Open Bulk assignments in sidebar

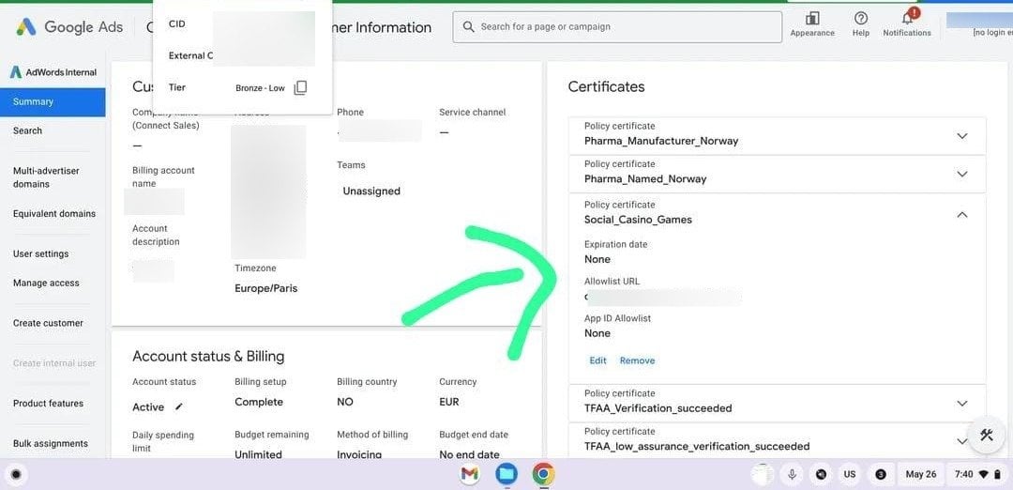click(51, 443)
